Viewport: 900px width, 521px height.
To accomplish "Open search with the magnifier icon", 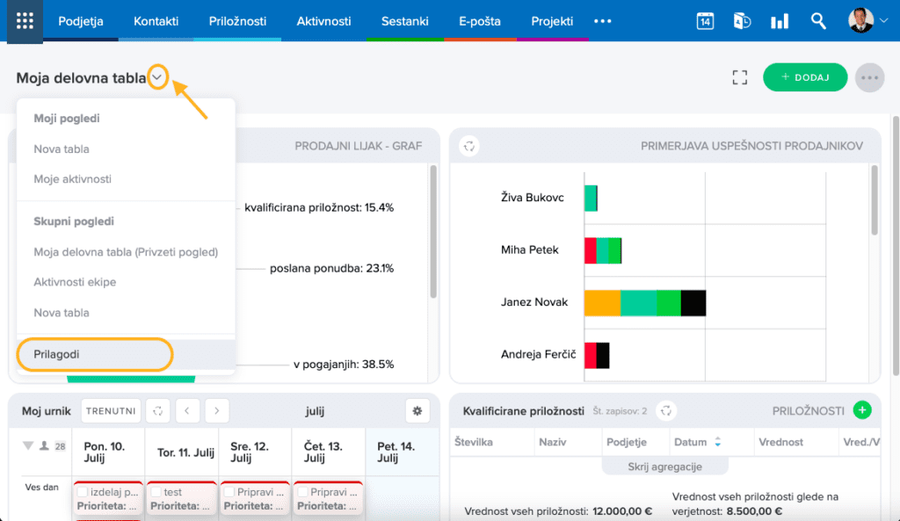I will coord(818,21).
